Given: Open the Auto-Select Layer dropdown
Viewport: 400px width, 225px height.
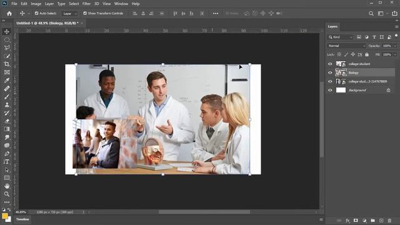Looking at the screenshot, I should click(69, 14).
